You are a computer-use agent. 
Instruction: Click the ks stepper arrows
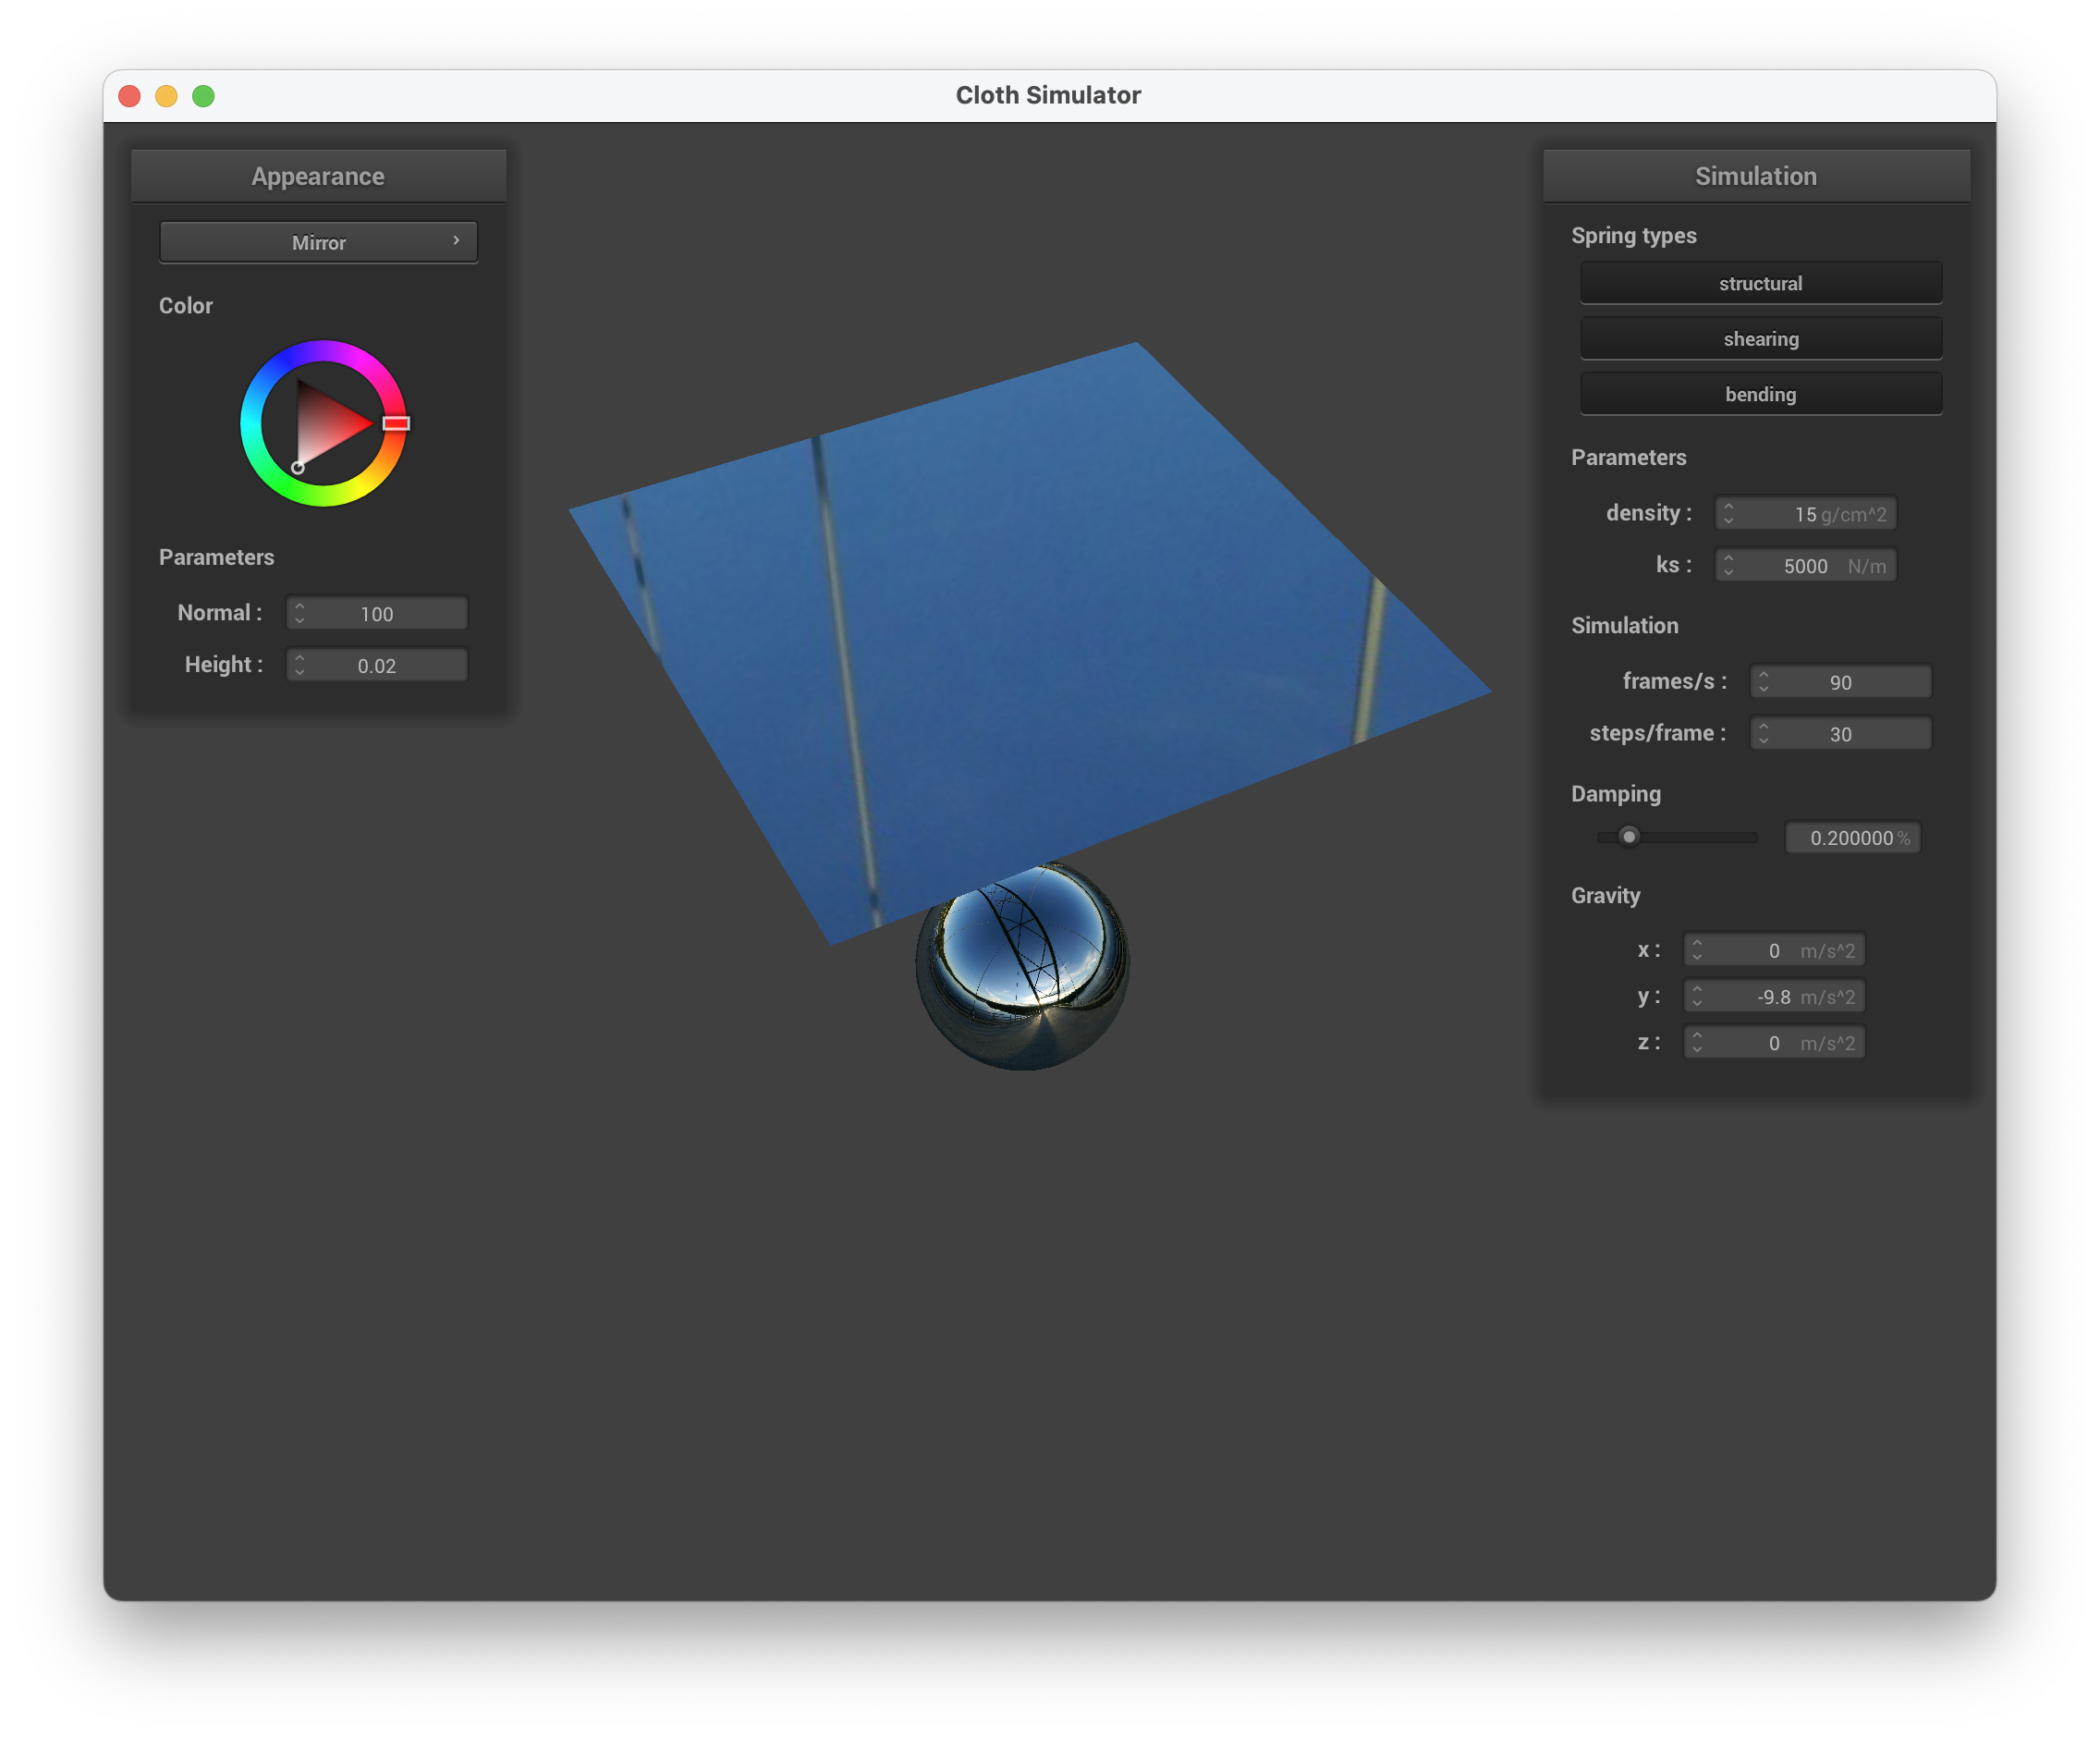(1728, 566)
